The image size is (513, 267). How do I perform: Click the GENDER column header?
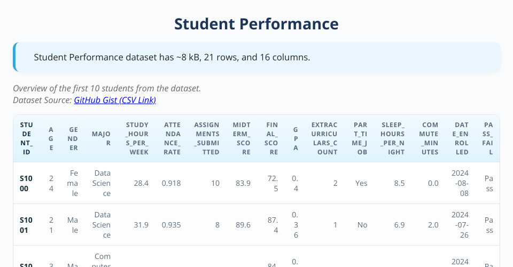pyautogui.click(x=73, y=138)
